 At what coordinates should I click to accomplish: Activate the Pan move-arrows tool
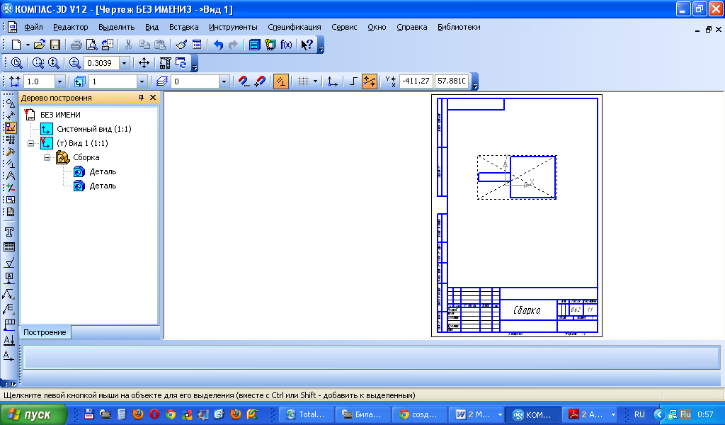(x=144, y=63)
